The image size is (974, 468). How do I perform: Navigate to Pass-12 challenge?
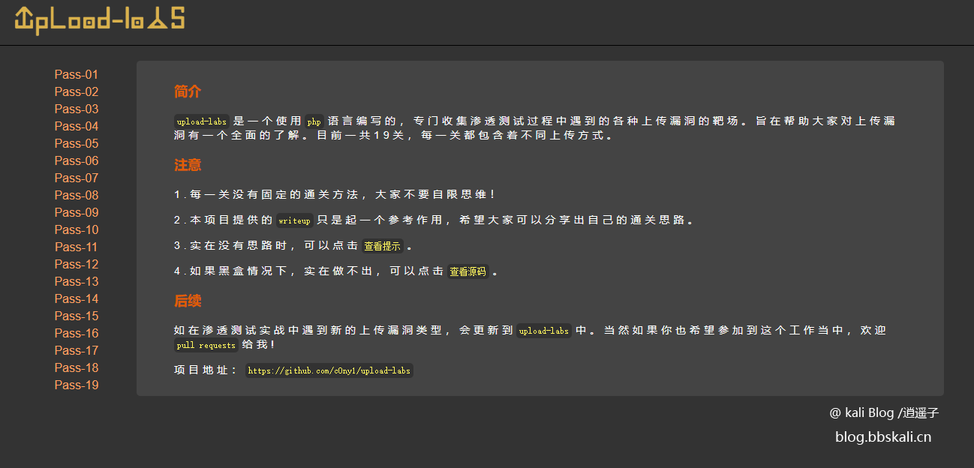(x=77, y=265)
